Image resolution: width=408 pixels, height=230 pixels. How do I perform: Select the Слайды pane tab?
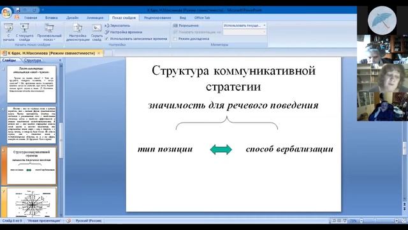tap(10, 60)
